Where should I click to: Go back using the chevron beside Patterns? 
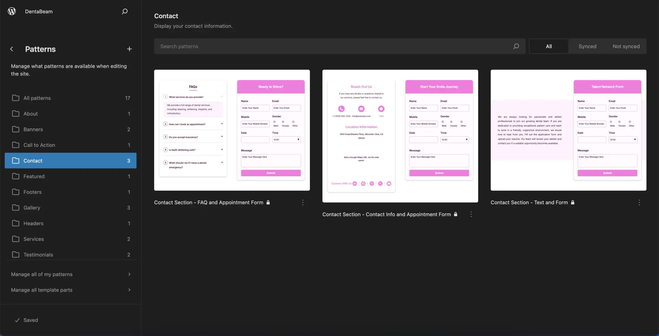point(12,49)
